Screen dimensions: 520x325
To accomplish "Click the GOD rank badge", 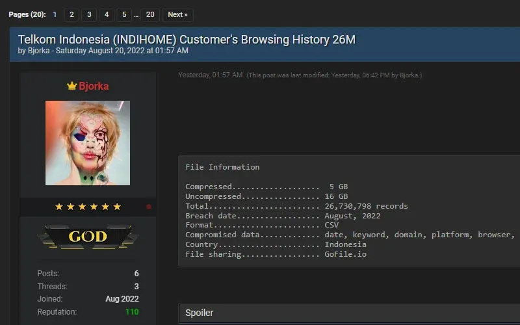I will pos(88,237).
